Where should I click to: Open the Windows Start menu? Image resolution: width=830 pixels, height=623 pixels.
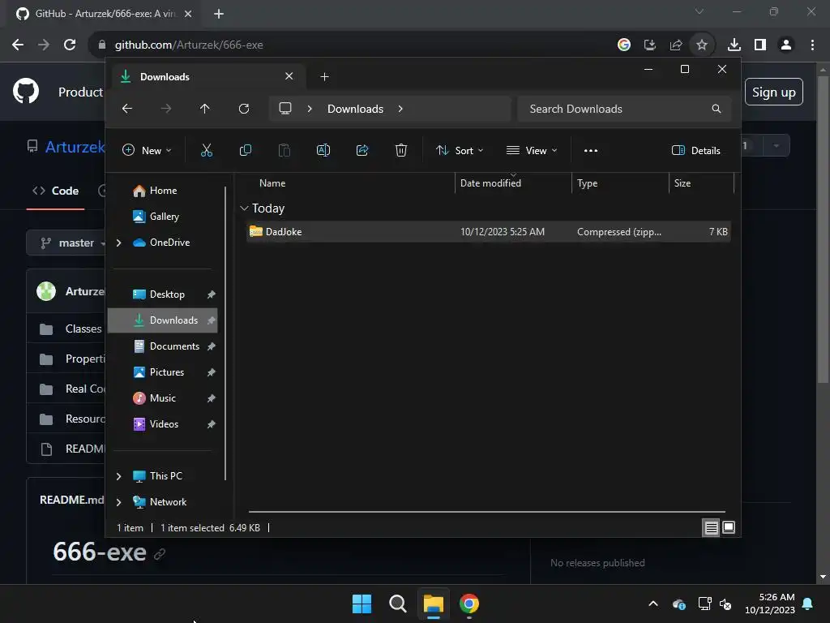click(362, 604)
